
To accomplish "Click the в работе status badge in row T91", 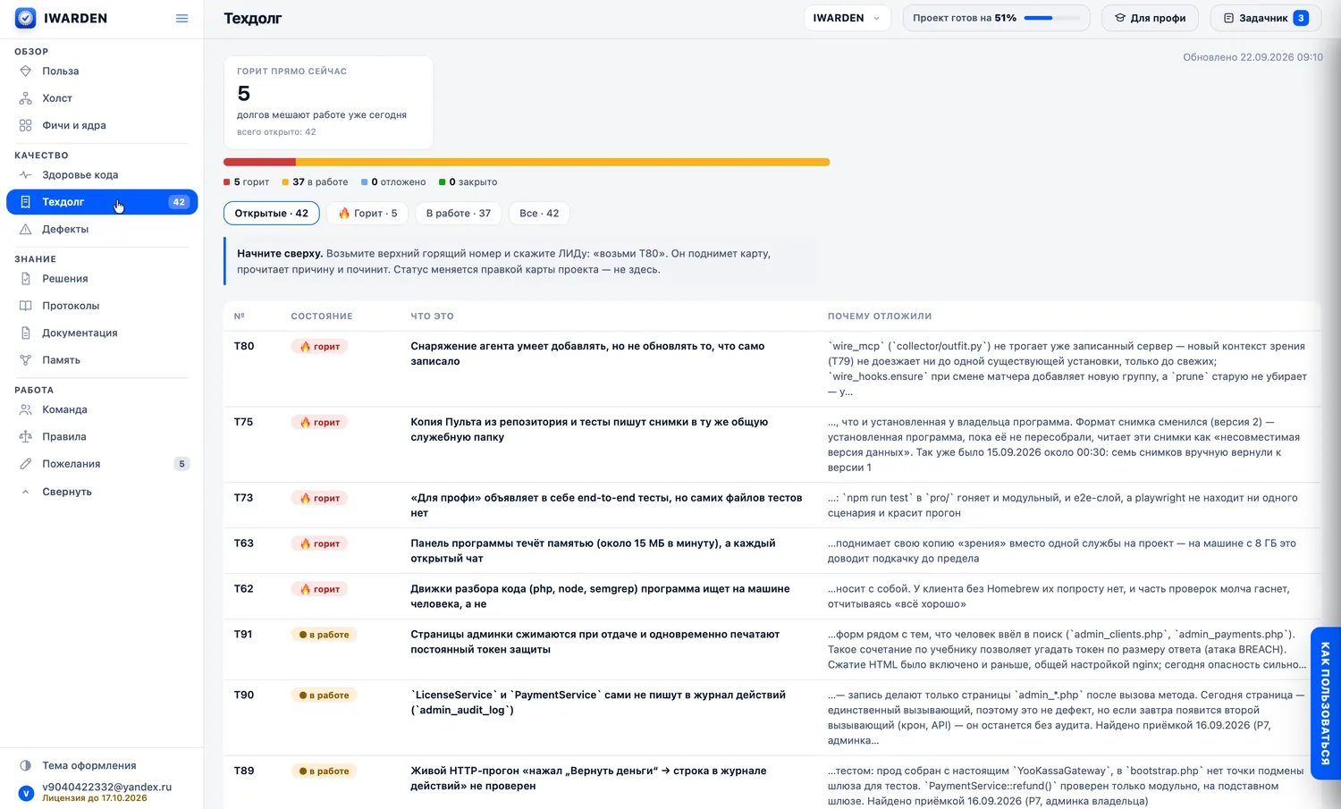I will coord(324,635).
